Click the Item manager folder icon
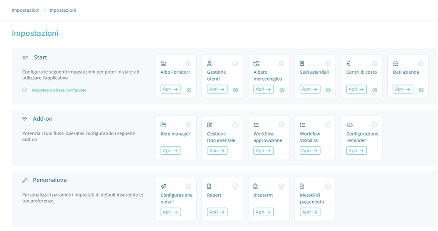Image resolution: width=438 pixels, height=231 pixels. 163,125
